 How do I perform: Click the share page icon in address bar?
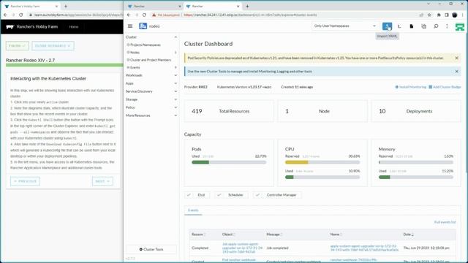pos(421,15)
